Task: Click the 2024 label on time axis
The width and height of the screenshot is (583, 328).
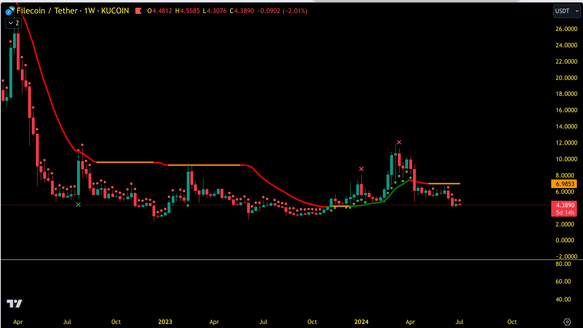Action: point(362,322)
